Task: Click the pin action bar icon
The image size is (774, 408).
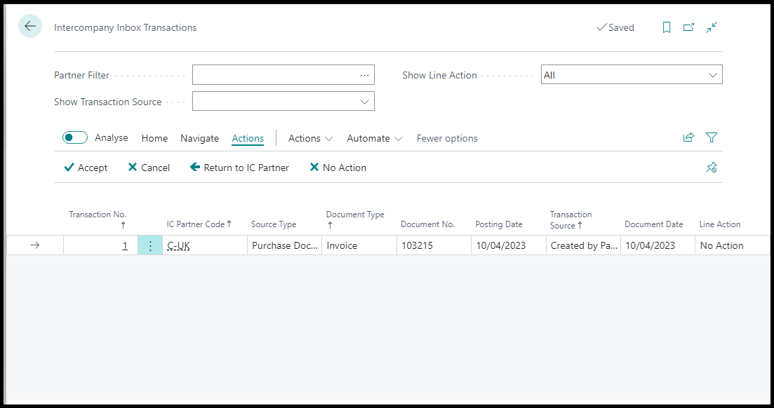Action: tap(712, 168)
